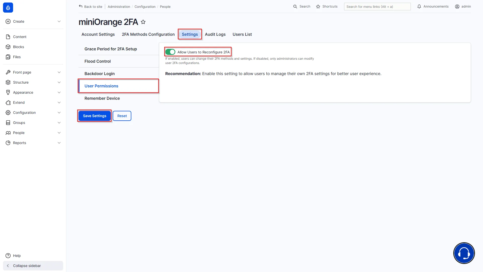Screen dimensions: 483x272
Task: Click the Extend puzzle icon
Action: (x=8, y=103)
